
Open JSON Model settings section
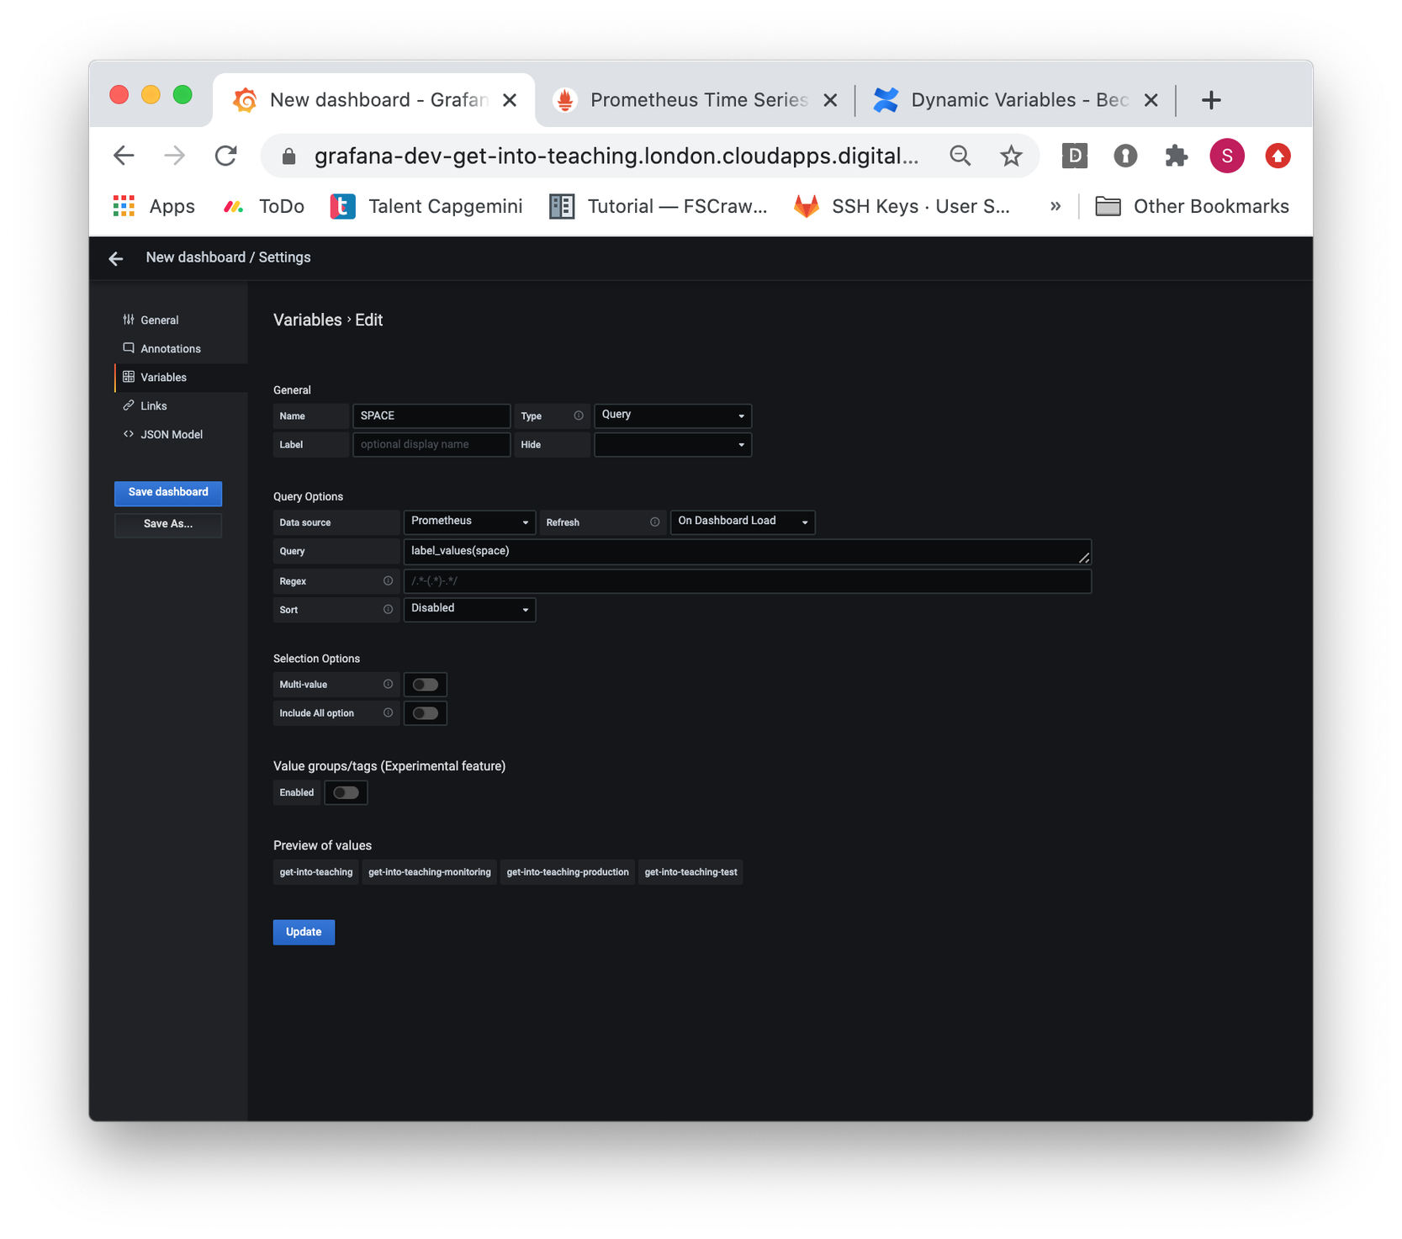coord(172,435)
